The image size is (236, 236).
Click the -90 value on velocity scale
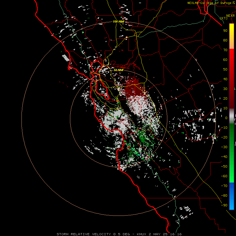click(224, 205)
